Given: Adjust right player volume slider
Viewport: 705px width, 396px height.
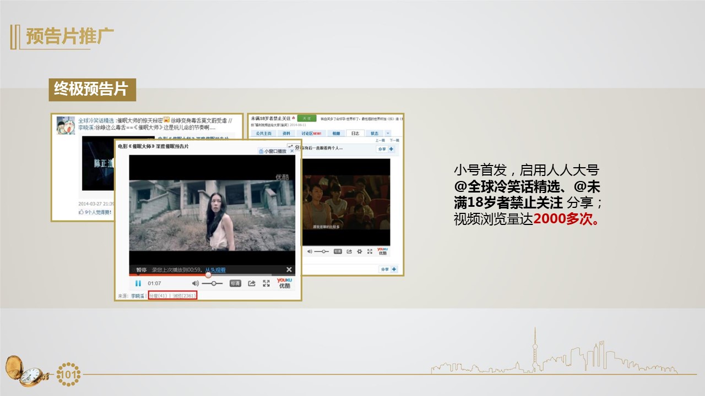Looking at the screenshot, I should point(324,251).
